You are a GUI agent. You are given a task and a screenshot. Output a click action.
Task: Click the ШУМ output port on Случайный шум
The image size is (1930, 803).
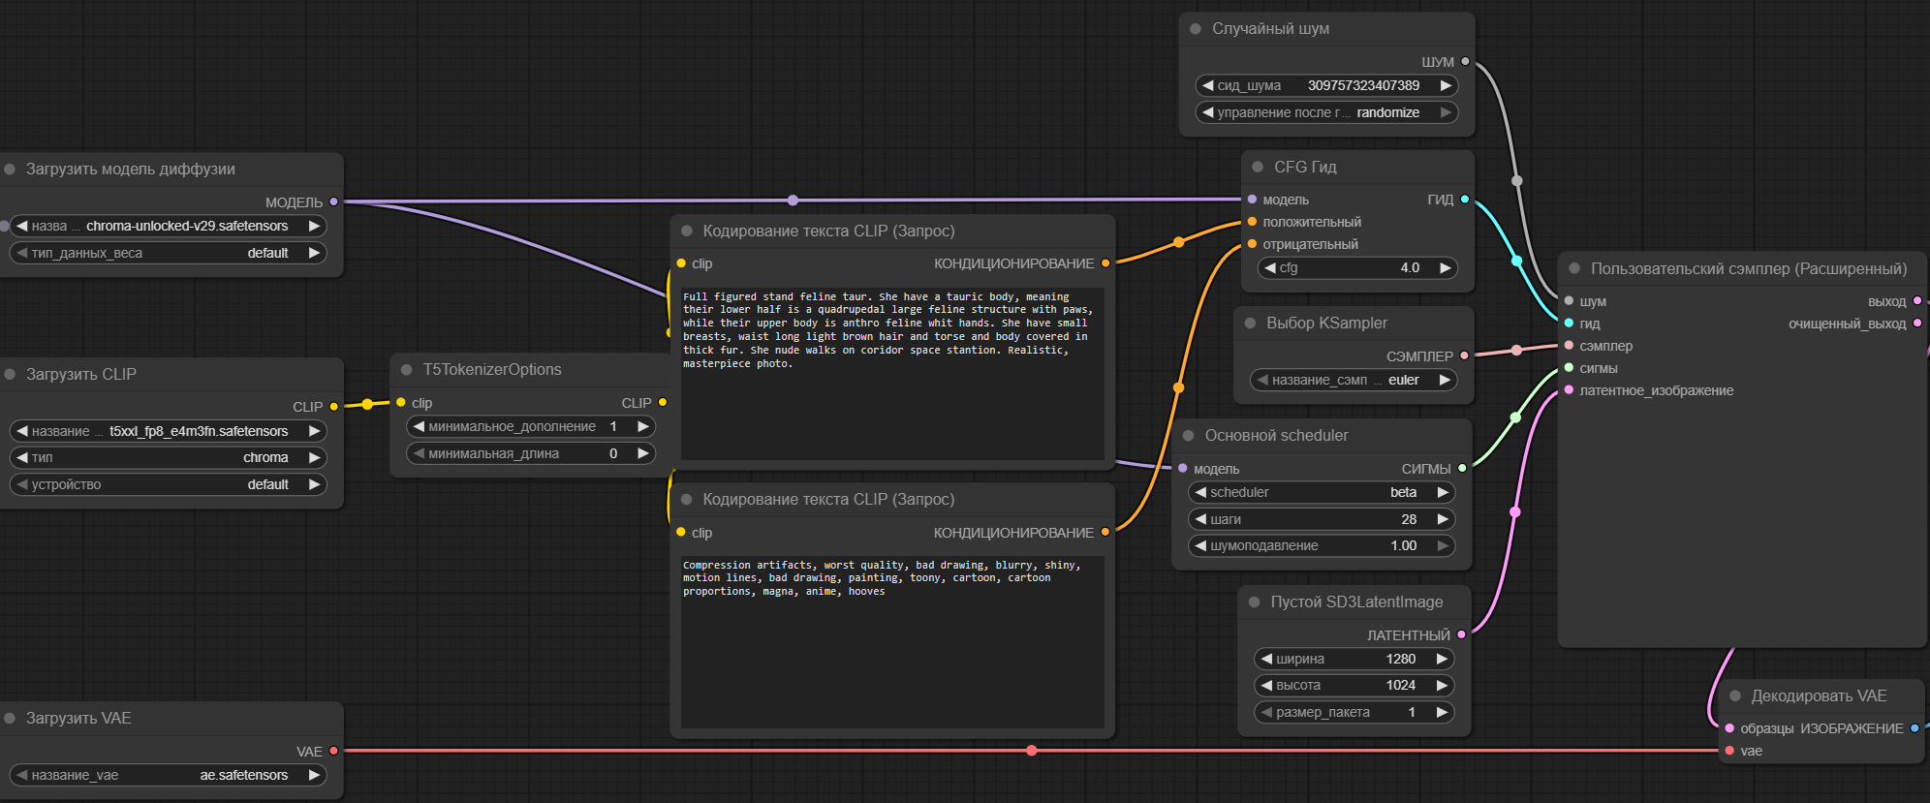(1465, 62)
